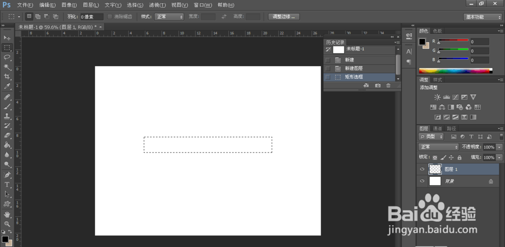Choose New Selection mode in options bar
Screen dimensions: 505x247
(x=29, y=17)
